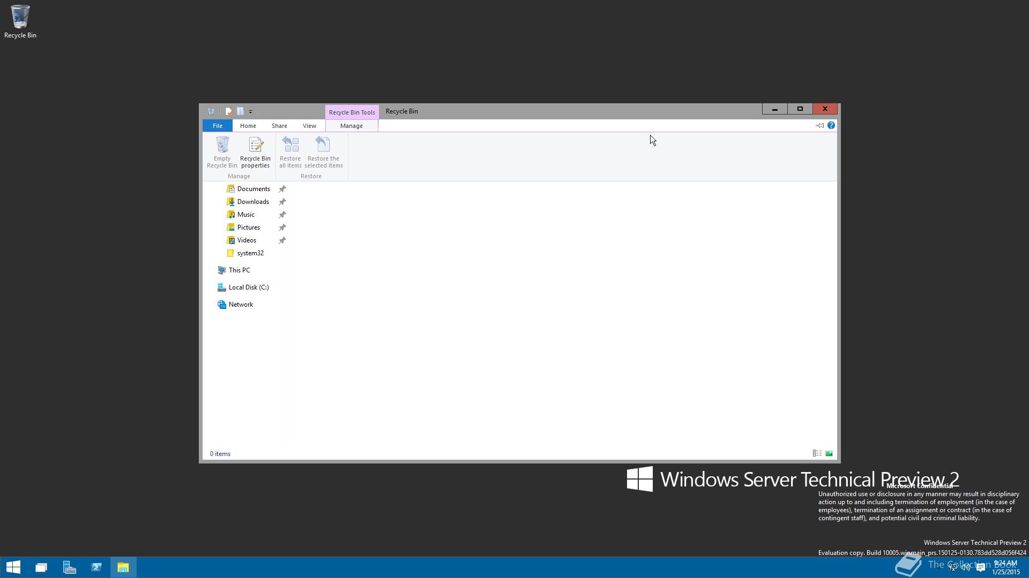Switch to the Home ribbon tab
1029x578 pixels.
click(x=248, y=126)
